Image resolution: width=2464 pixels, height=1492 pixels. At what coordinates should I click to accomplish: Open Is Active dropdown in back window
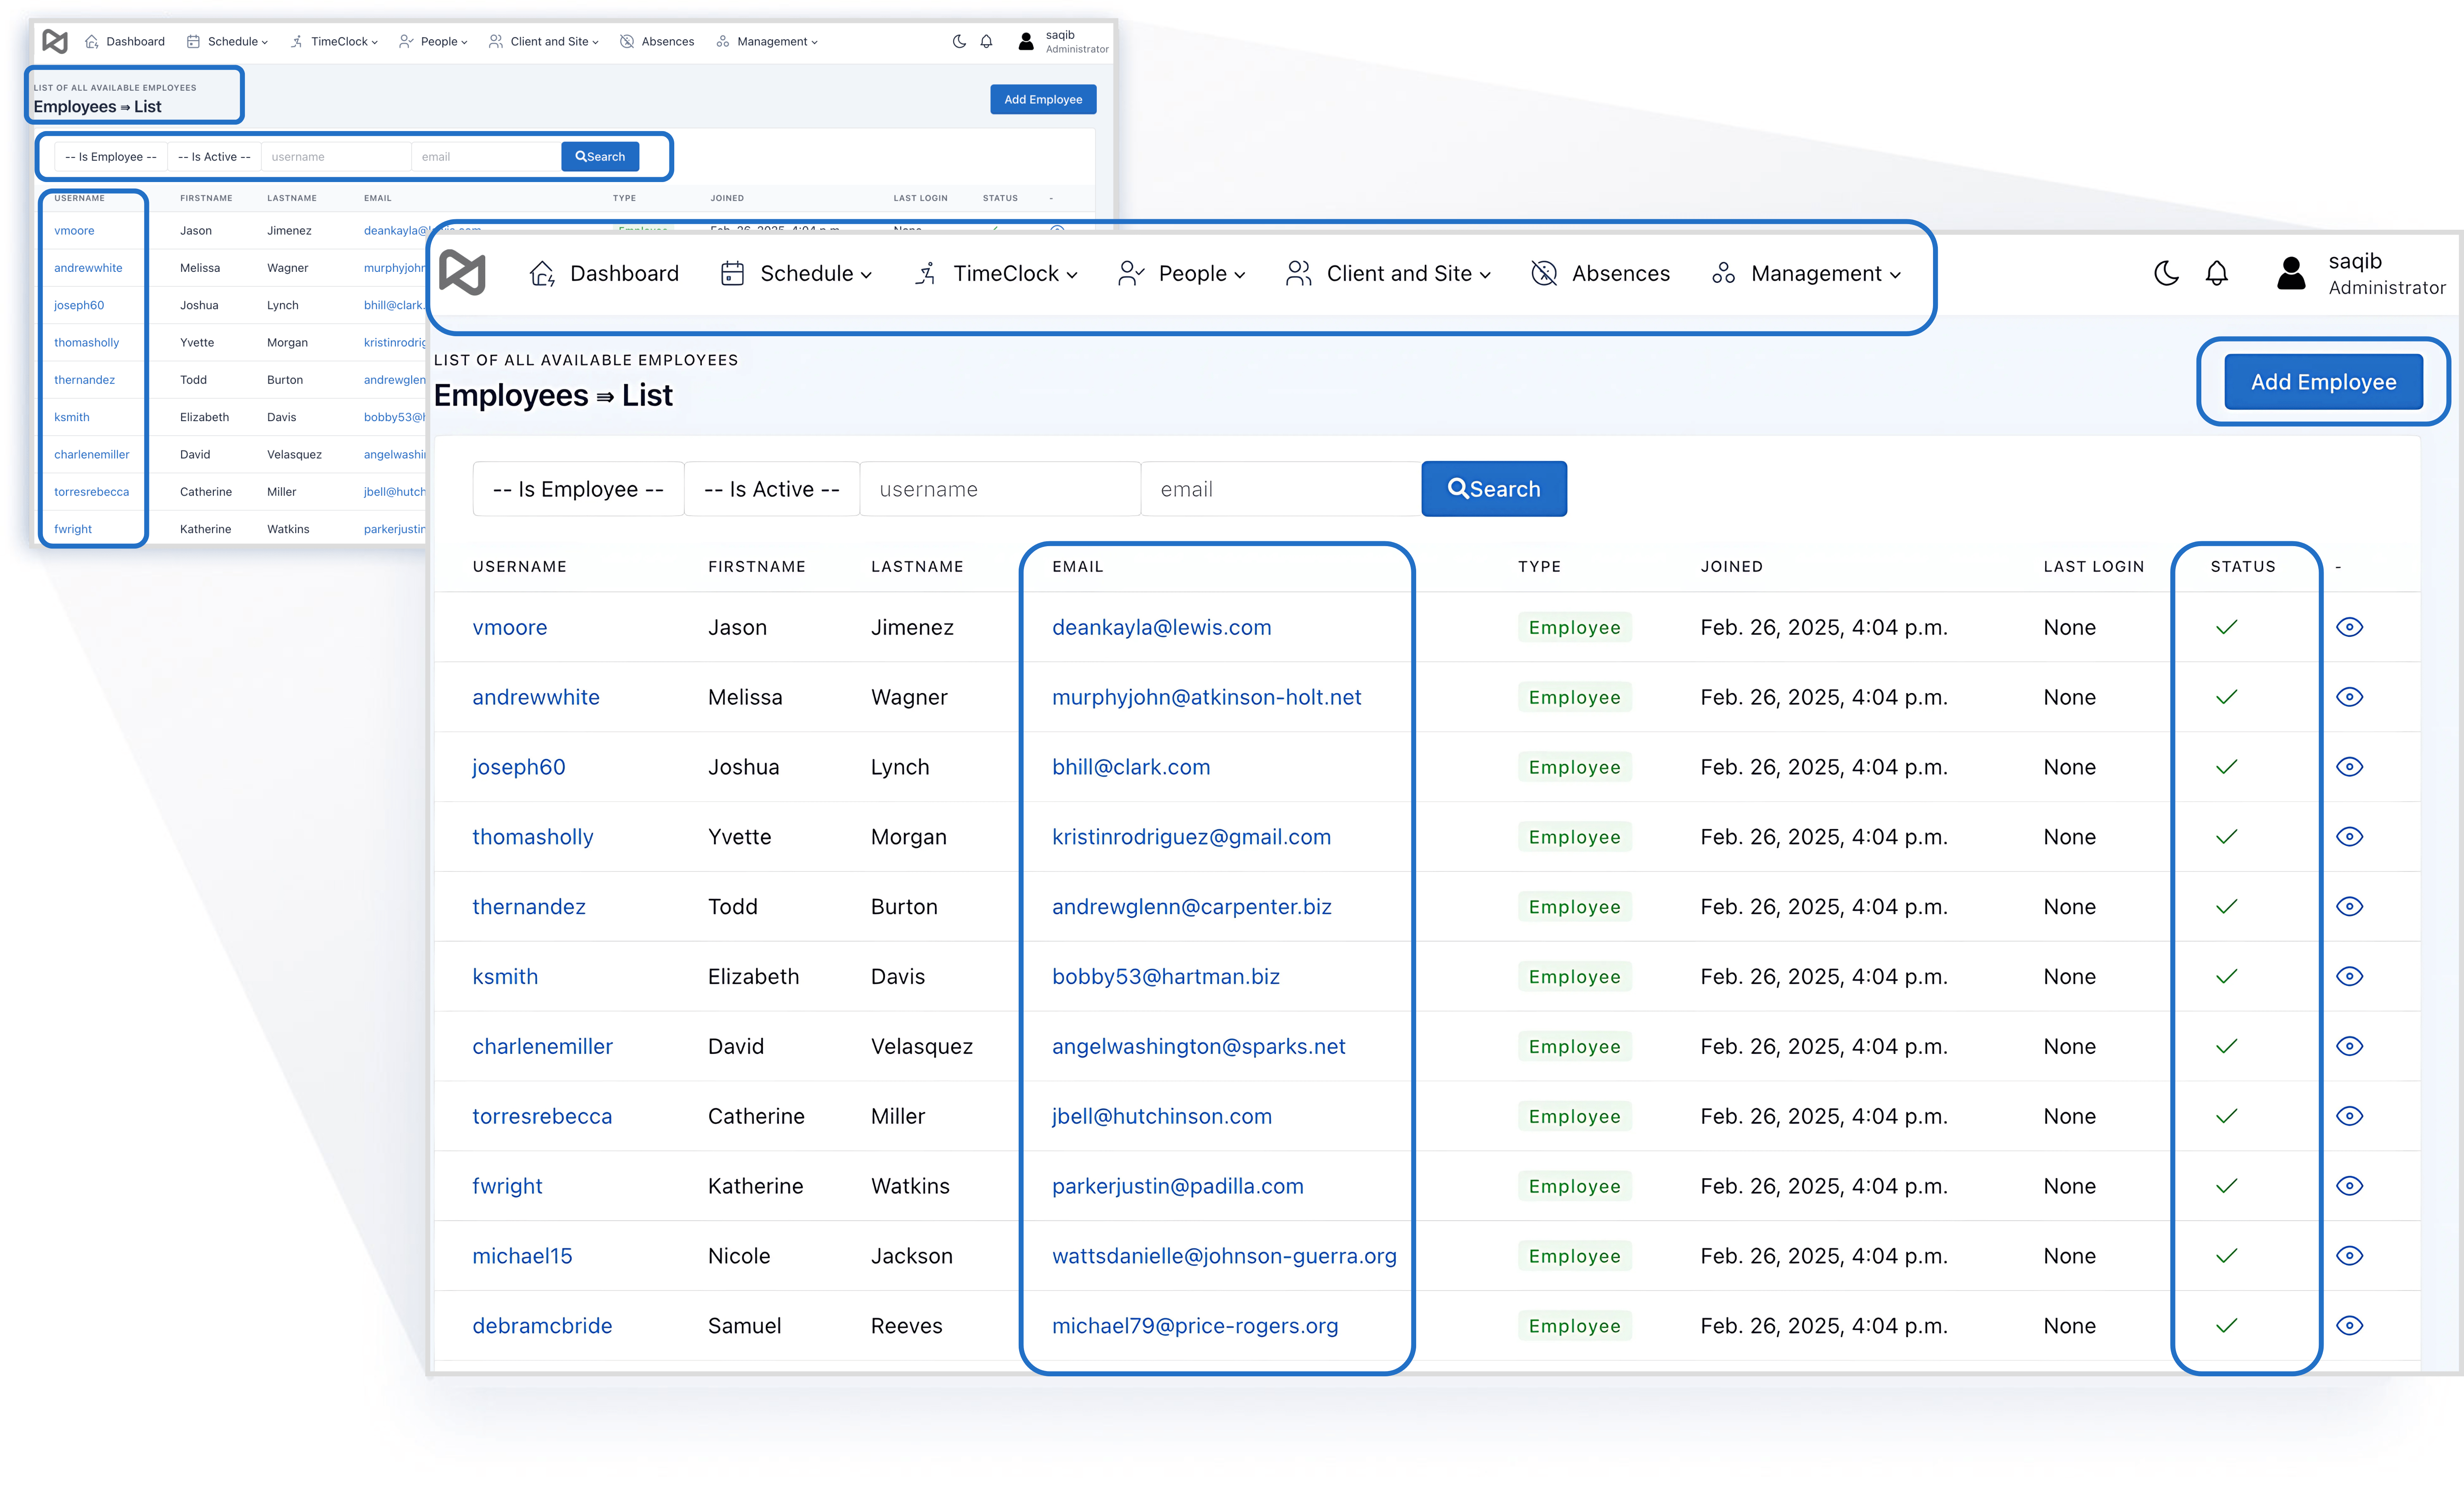[x=214, y=157]
